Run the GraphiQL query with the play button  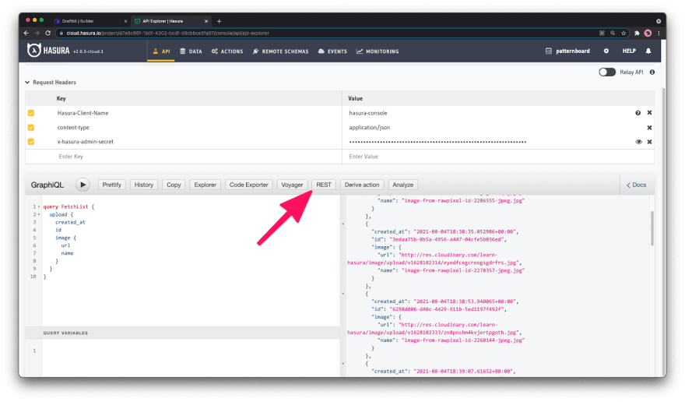coord(83,185)
